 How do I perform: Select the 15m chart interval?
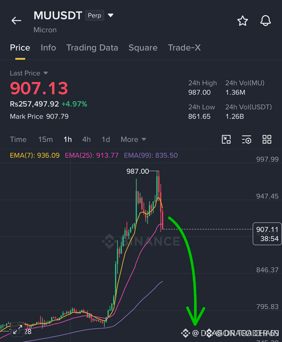(x=45, y=139)
